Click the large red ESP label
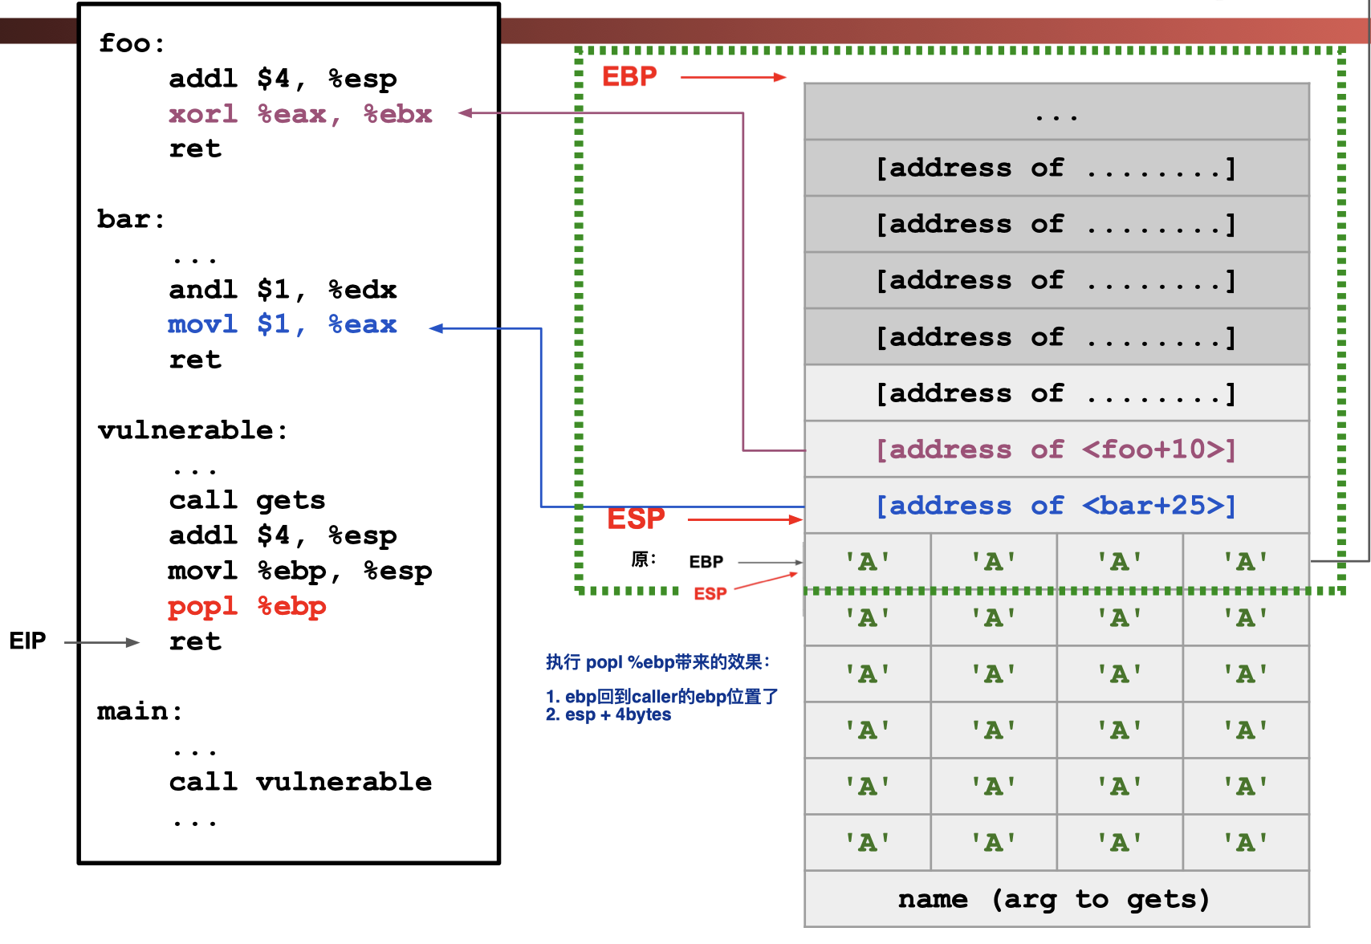The image size is (1371, 944). tap(636, 519)
